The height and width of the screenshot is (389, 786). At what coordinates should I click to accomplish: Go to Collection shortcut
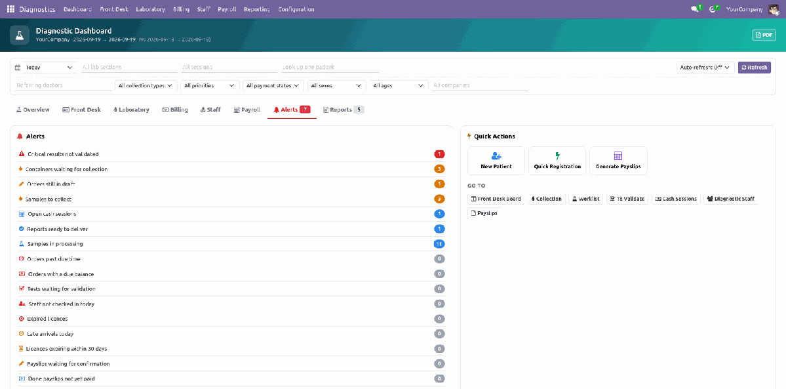[x=546, y=199]
